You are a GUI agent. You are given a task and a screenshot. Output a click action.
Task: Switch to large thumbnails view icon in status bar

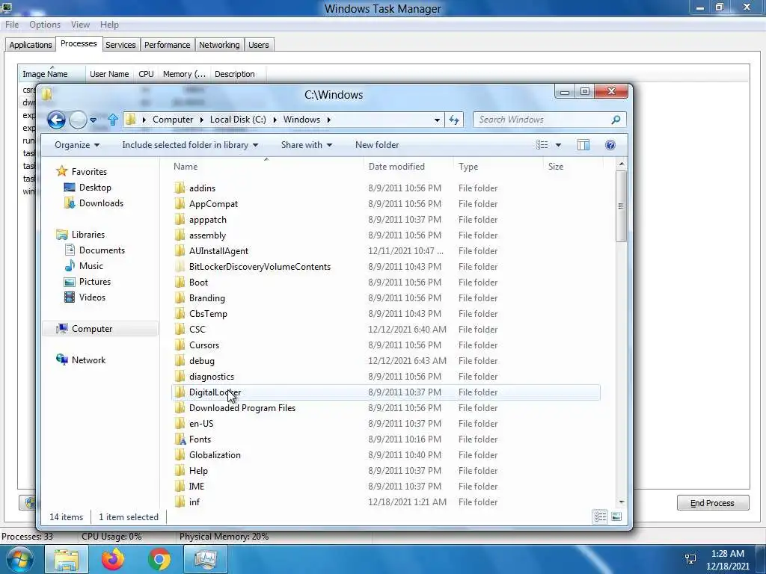(616, 516)
